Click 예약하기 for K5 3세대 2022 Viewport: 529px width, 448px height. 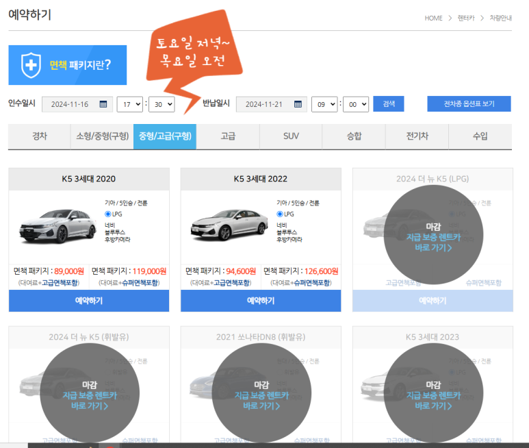(261, 301)
